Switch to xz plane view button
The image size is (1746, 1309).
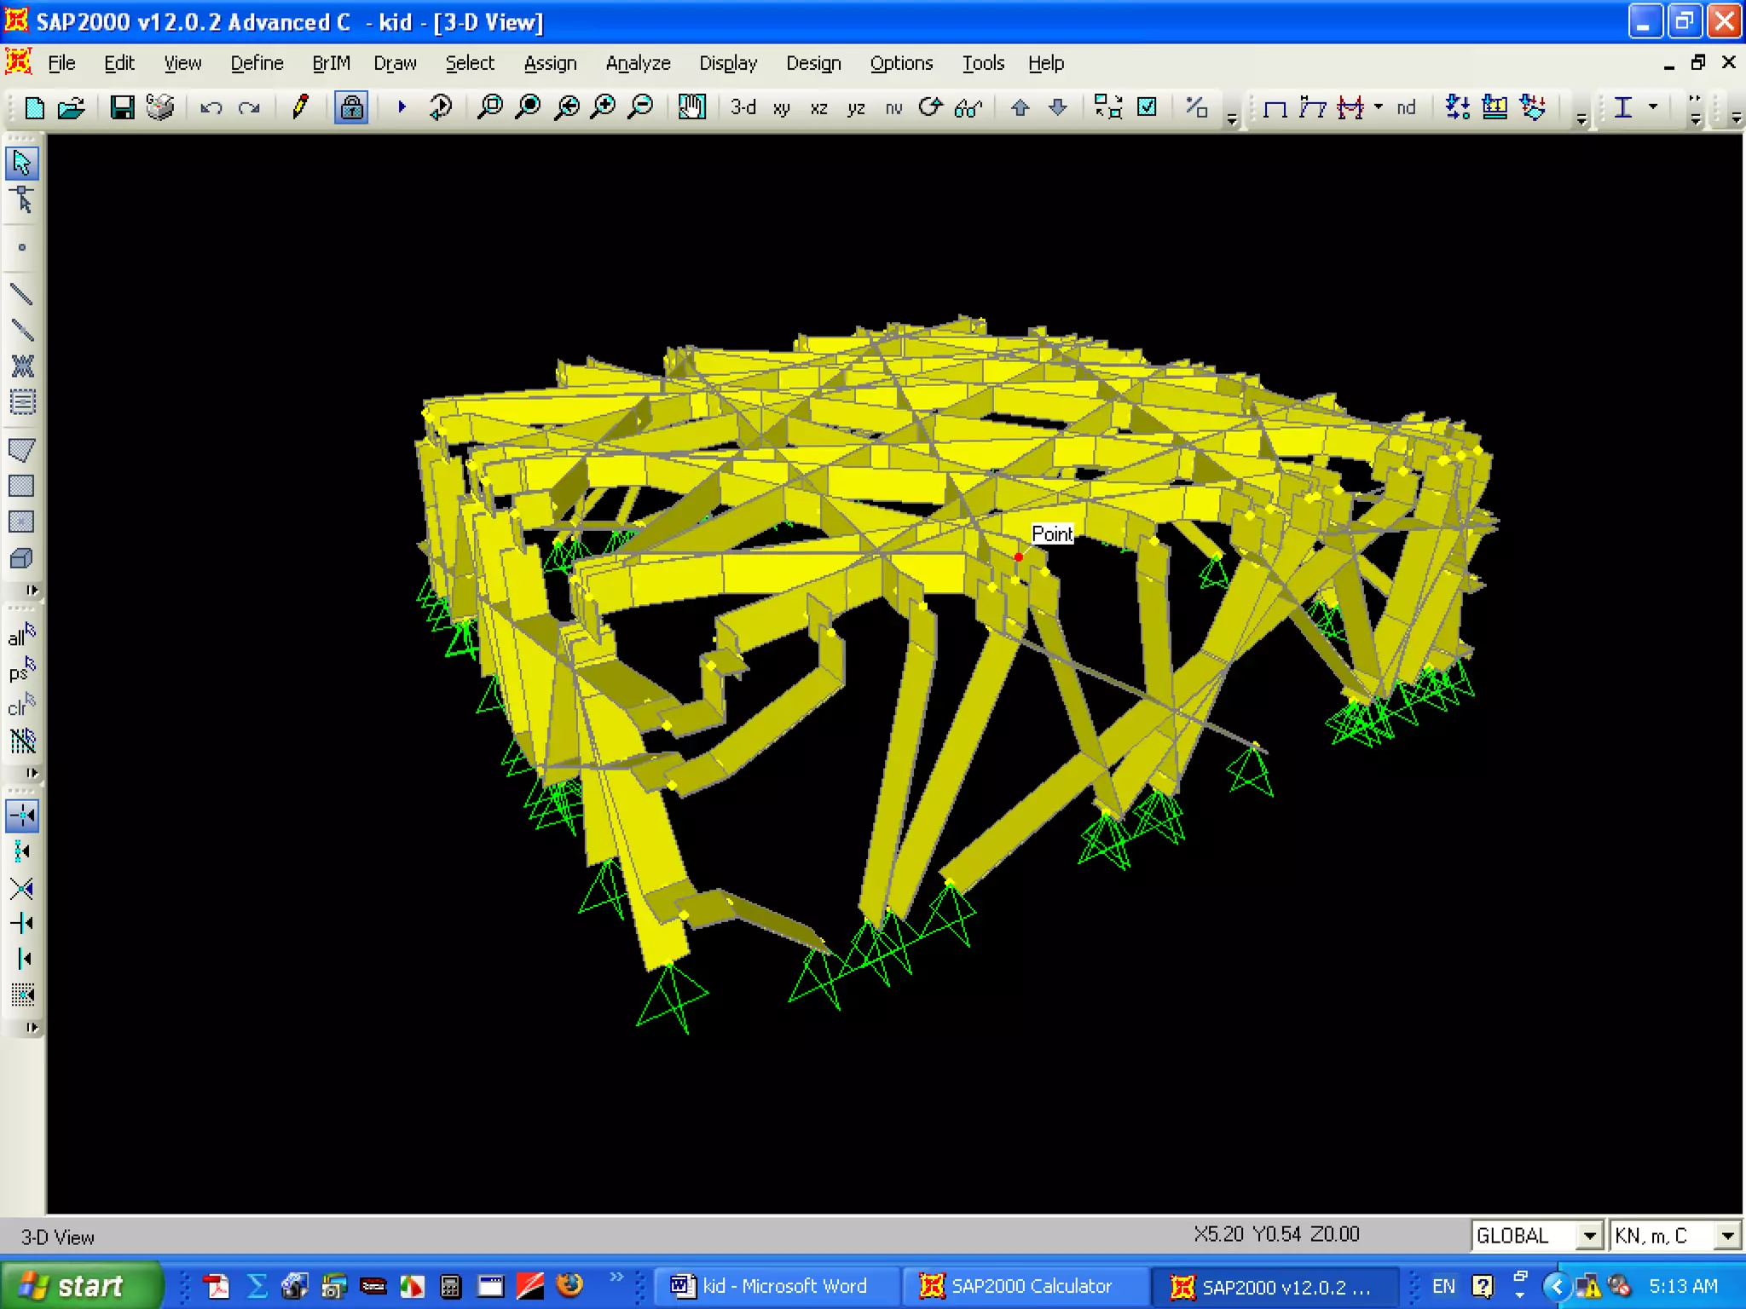(x=818, y=108)
